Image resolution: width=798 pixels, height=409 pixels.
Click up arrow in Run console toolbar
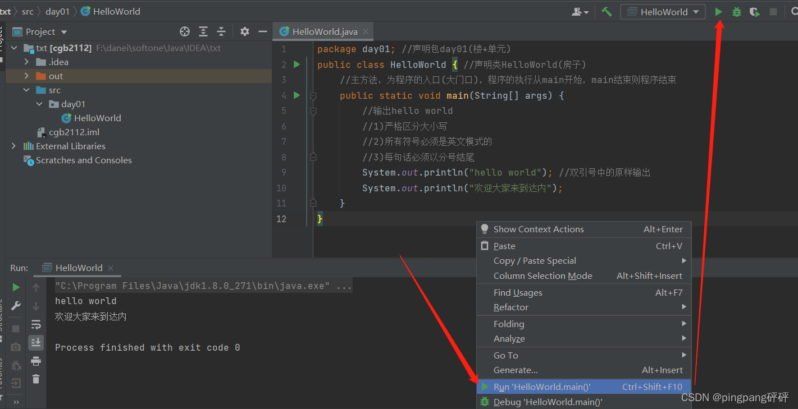click(x=36, y=288)
